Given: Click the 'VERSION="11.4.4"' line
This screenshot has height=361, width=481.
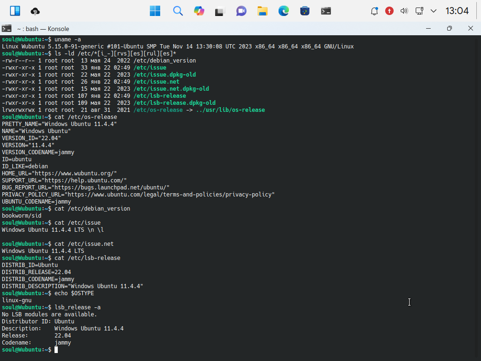Looking at the screenshot, I should click(x=28, y=145).
